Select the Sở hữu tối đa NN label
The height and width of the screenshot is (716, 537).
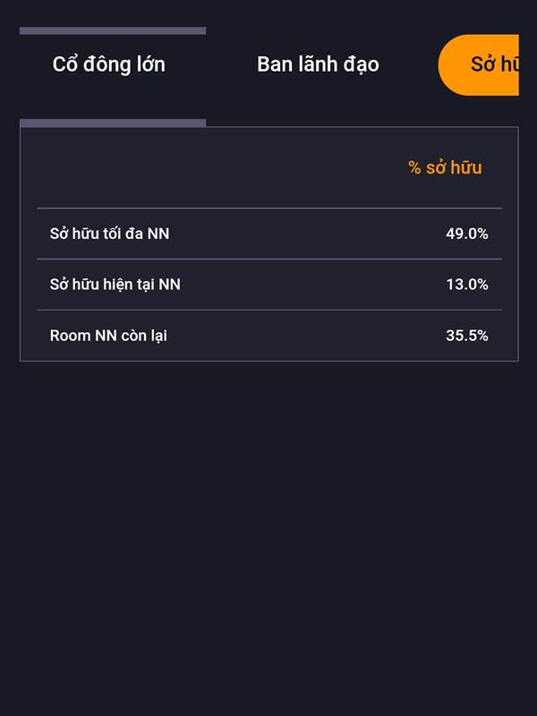click(x=109, y=234)
